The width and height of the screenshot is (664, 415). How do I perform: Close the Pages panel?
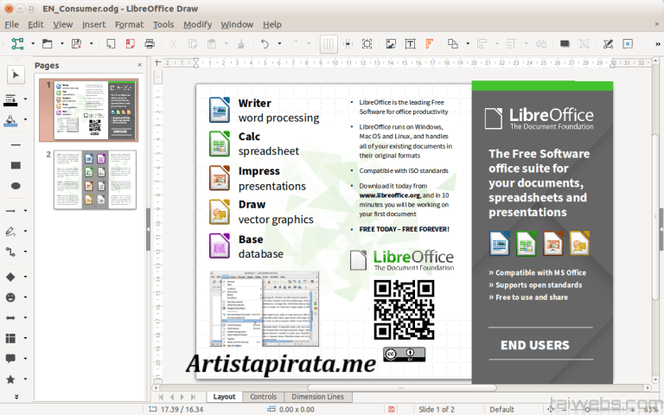pos(139,65)
